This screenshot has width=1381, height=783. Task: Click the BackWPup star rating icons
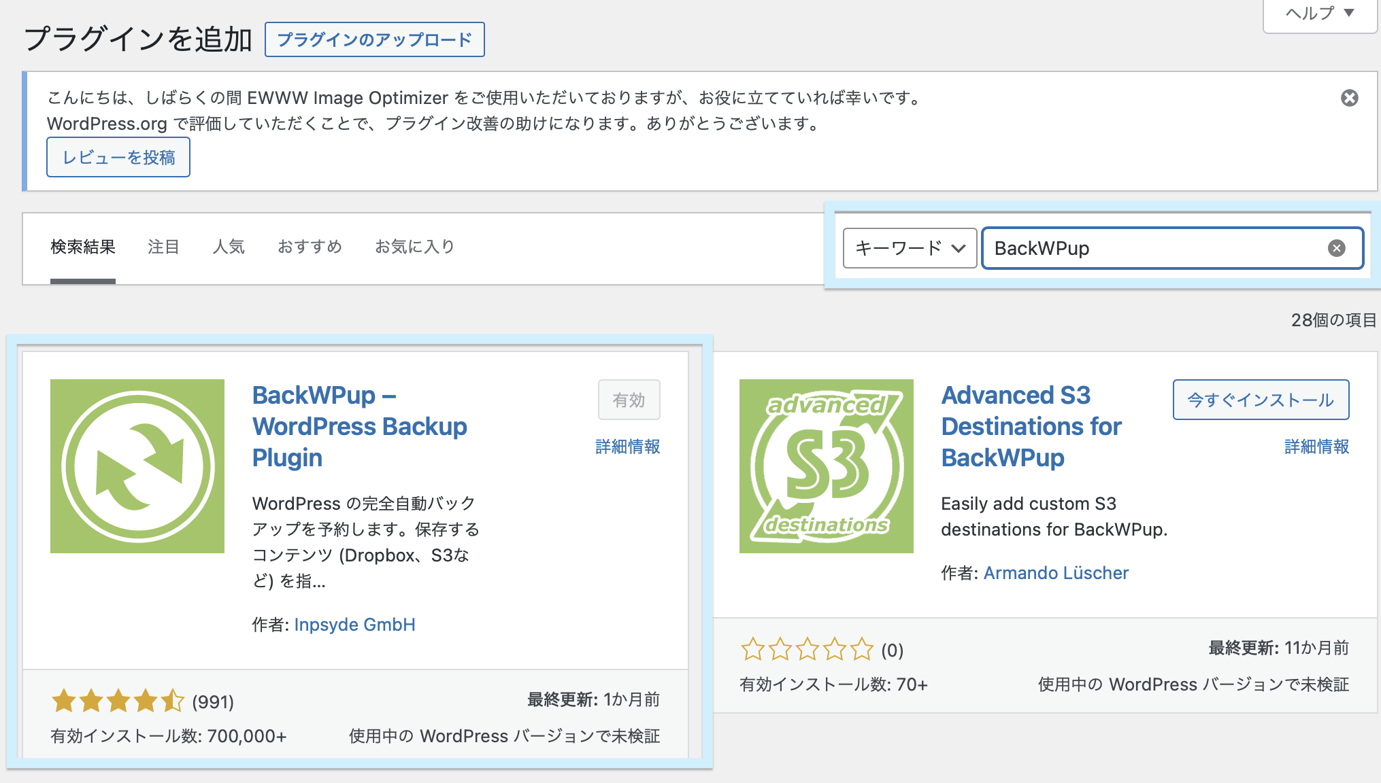coord(118,701)
